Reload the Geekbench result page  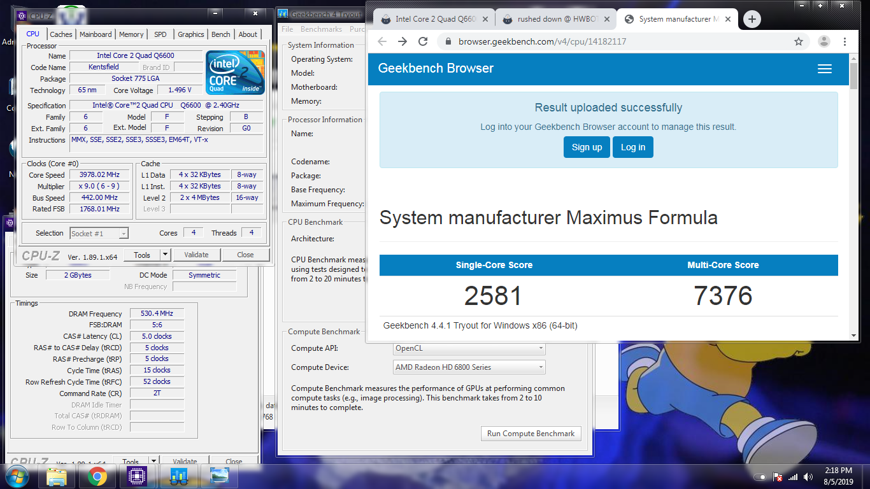[423, 41]
